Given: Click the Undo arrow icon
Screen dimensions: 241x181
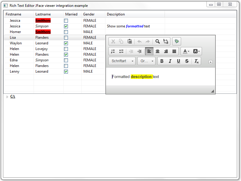Looking at the screenshot, I should [139, 41].
